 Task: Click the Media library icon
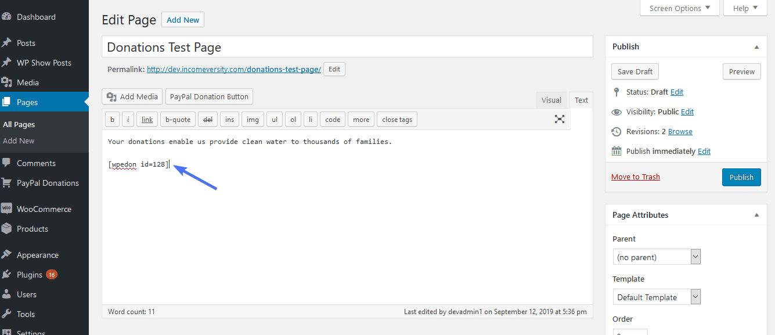[x=7, y=82]
